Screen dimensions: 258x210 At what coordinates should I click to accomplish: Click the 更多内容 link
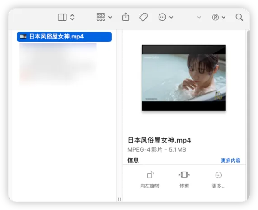(231, 161)
